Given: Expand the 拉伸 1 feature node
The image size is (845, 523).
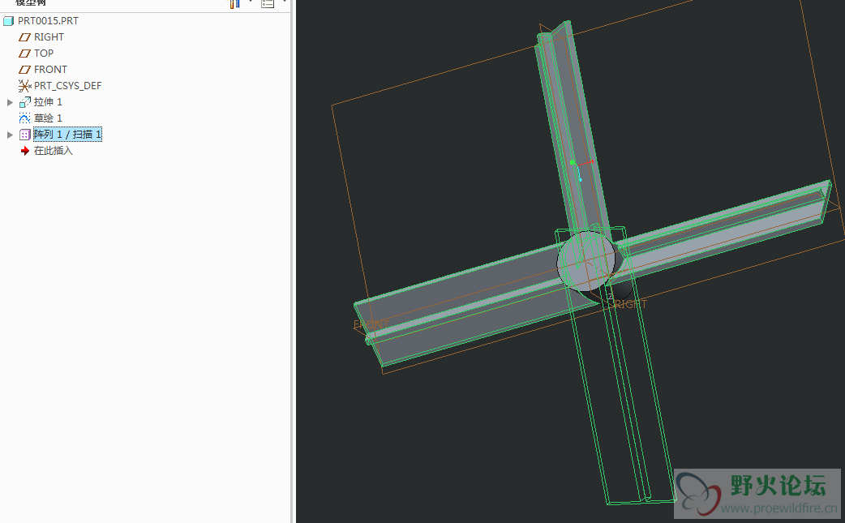Looking at the screenshot, I should [10, 102].
